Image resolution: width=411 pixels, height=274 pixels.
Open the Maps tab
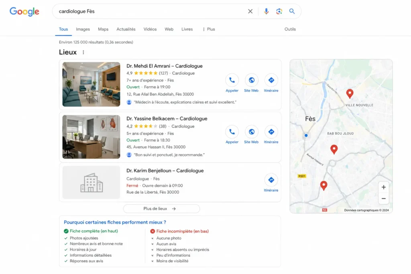(103, 29)
